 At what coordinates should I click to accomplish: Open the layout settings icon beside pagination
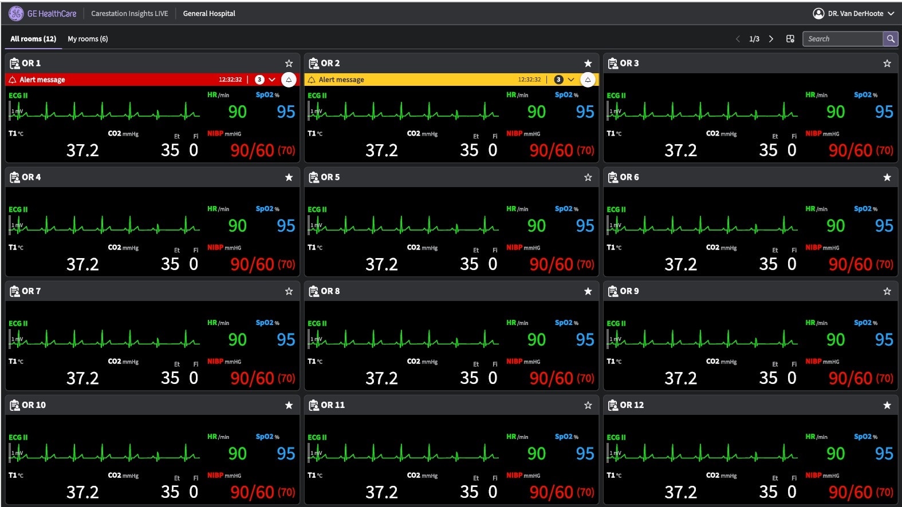tap(790, 39)
